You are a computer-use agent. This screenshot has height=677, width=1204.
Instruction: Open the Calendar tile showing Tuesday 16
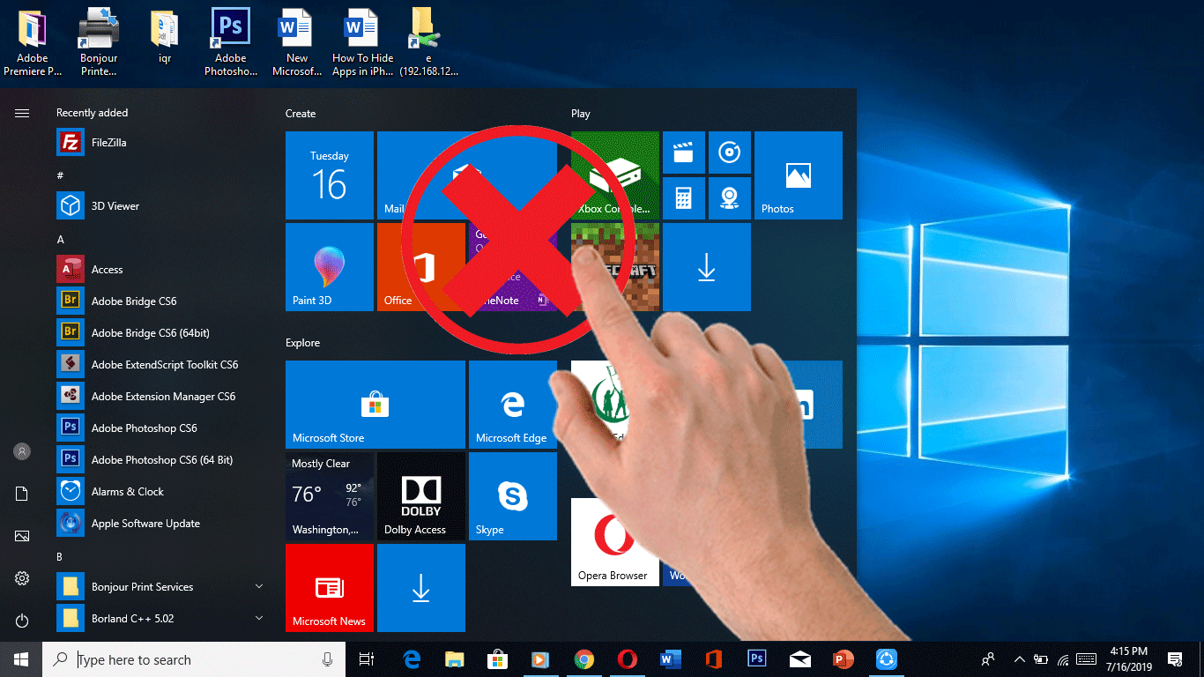pyautogui.click(x=330, y=175)
